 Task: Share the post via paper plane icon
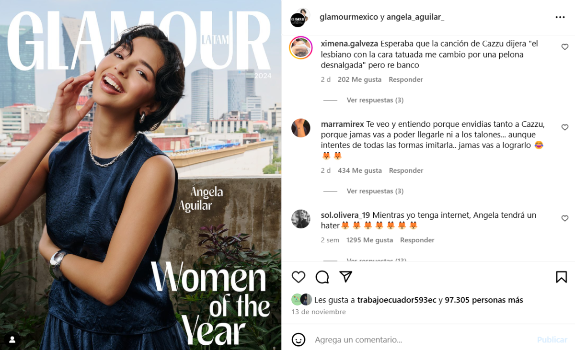(346, 277)
